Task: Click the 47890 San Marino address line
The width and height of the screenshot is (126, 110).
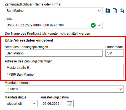Action: [64, 75]
